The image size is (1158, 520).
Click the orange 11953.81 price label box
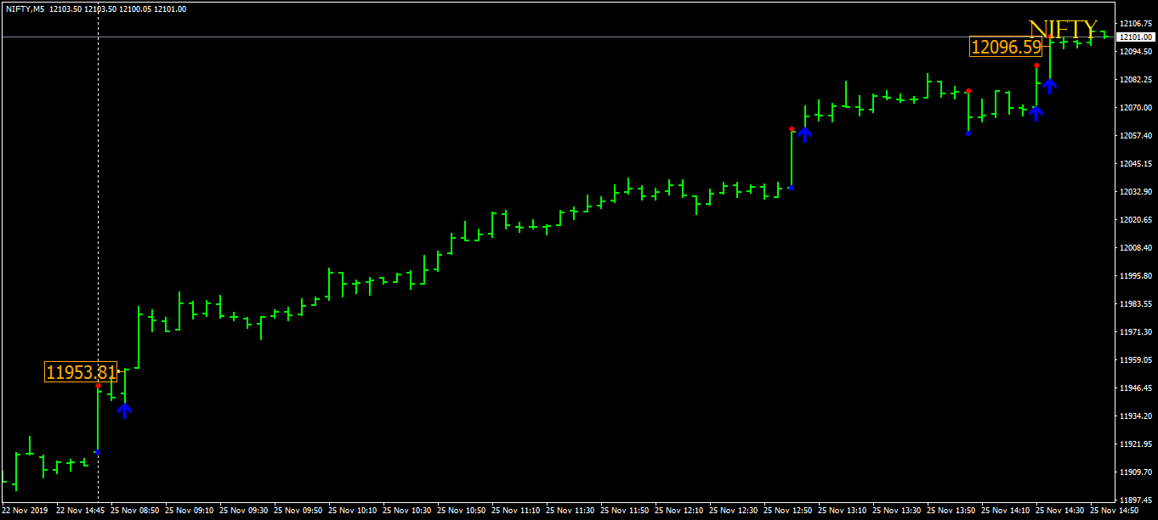(81, 372)
